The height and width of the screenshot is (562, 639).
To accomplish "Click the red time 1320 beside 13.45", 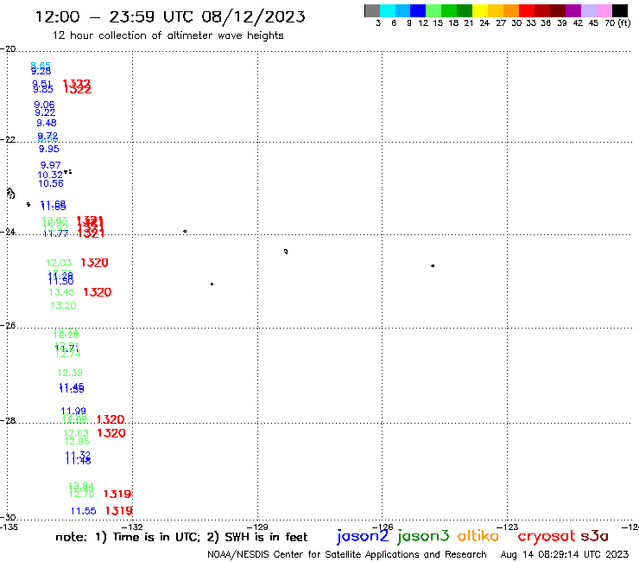I will (98, 292).
